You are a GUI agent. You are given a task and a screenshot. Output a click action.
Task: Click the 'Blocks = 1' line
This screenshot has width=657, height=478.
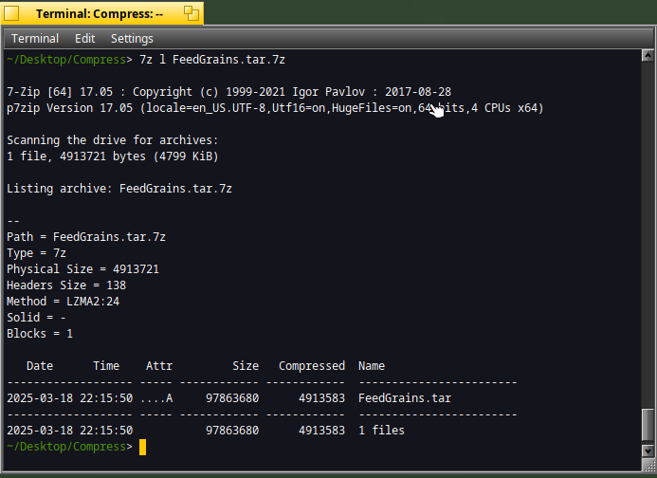click(x=40, y=334)
